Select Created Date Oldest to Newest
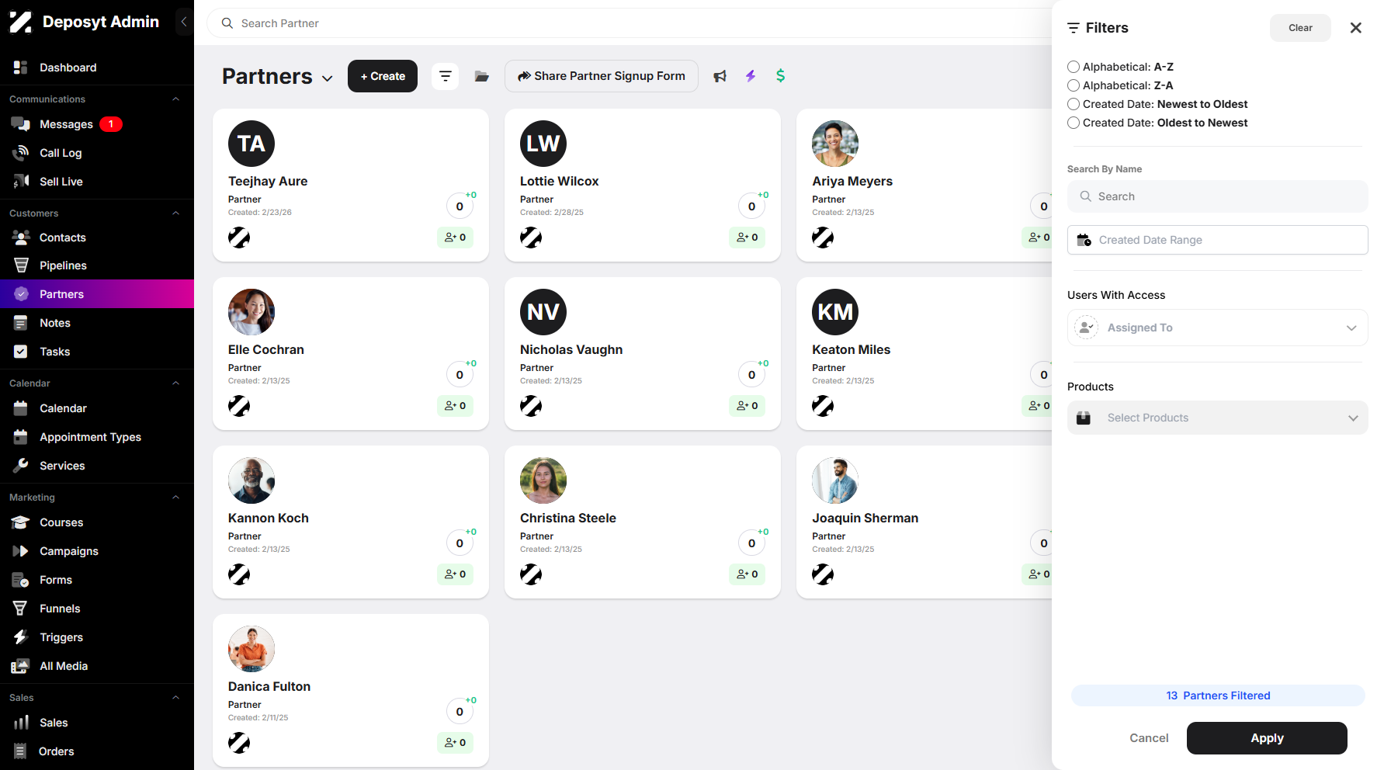This screenshot has width=1384, height=770. (x=1074, y=123)
